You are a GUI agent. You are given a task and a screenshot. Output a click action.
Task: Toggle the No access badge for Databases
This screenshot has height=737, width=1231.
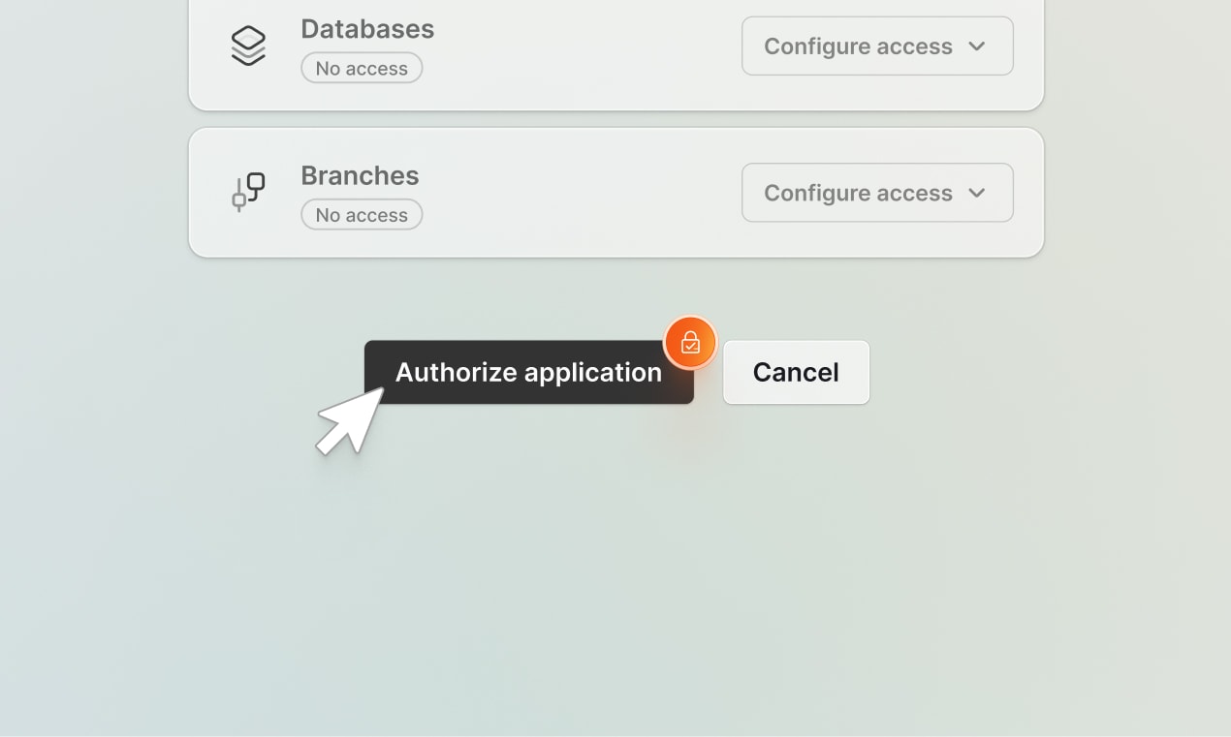pyautogui.click(x=362, y=68)
